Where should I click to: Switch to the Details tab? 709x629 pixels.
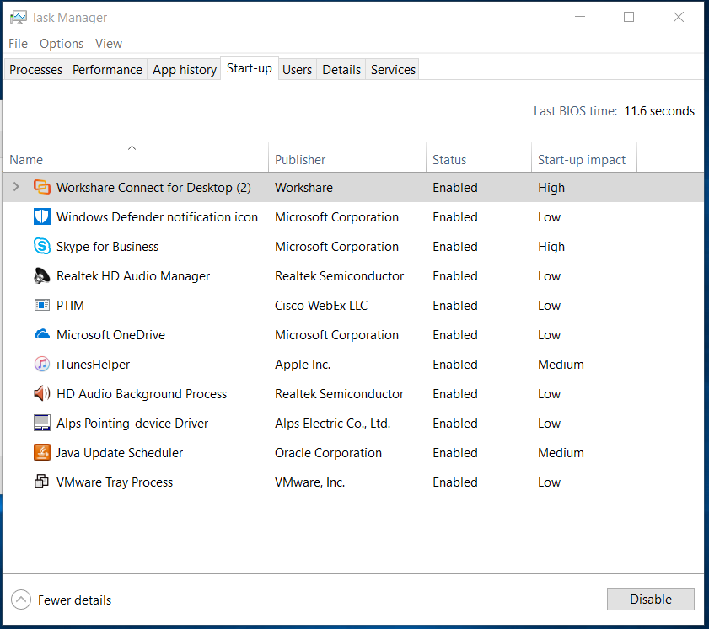click(341, 70)
